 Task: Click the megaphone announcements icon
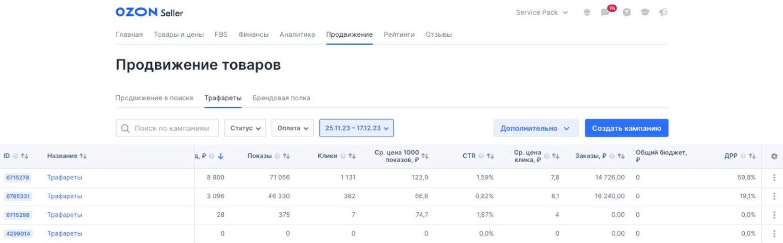click(x=663, y=13)
